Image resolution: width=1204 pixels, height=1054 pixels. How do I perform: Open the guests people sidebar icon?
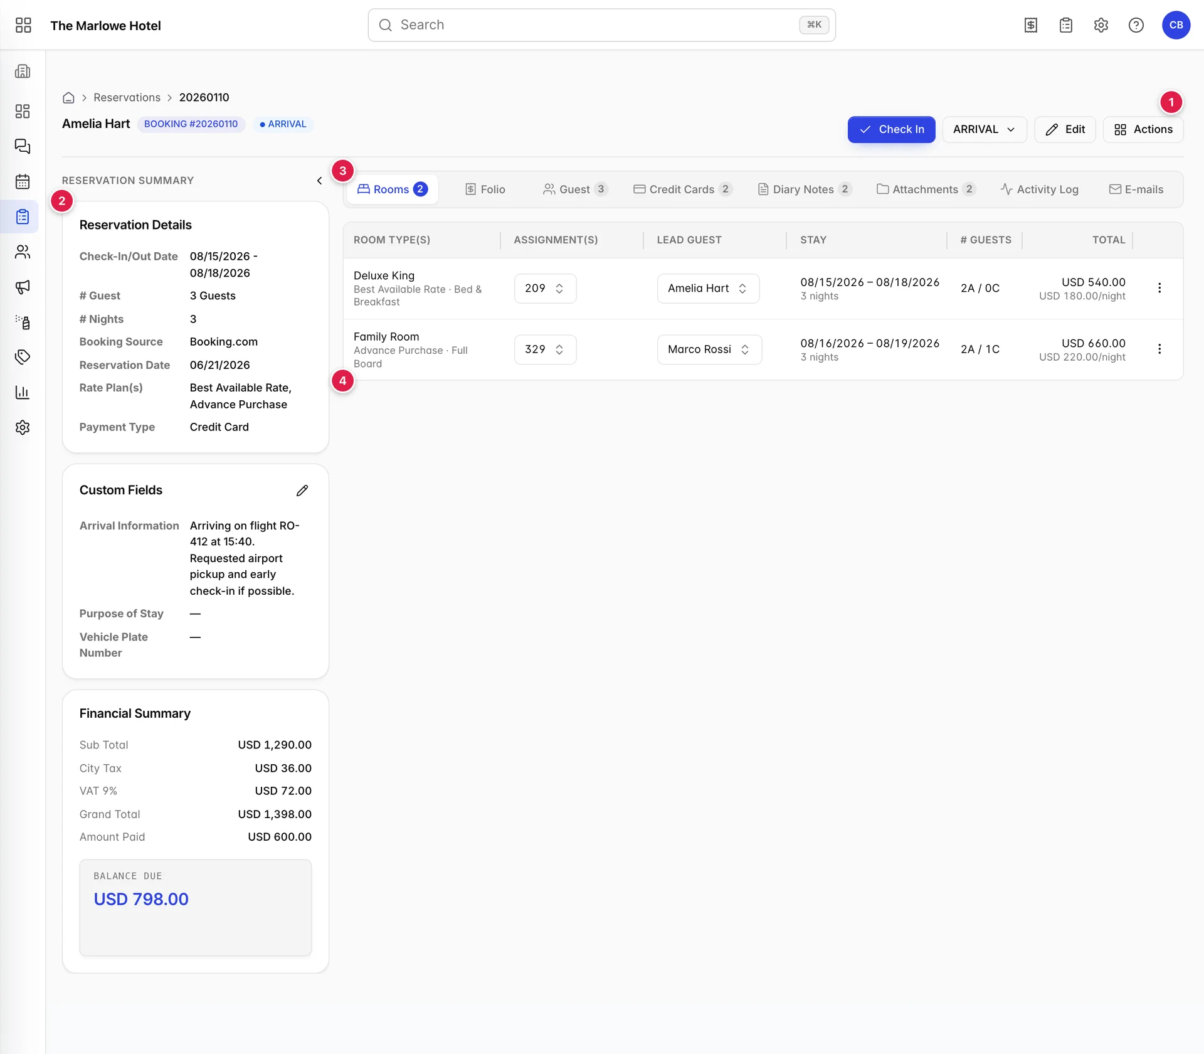click(23, 252)
